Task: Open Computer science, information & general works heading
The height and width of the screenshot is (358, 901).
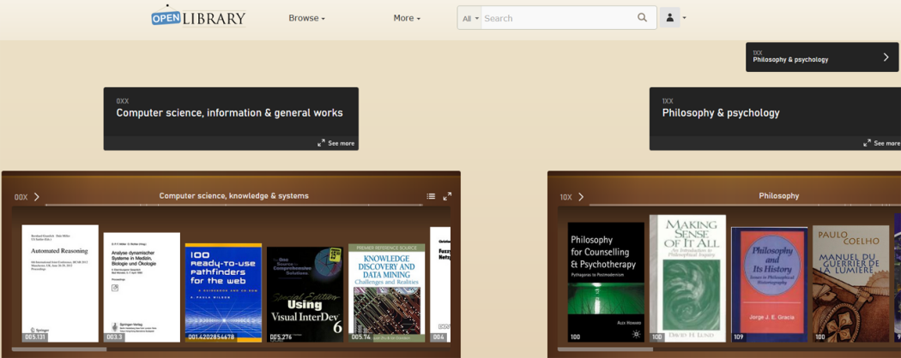Action: (229, 113)
